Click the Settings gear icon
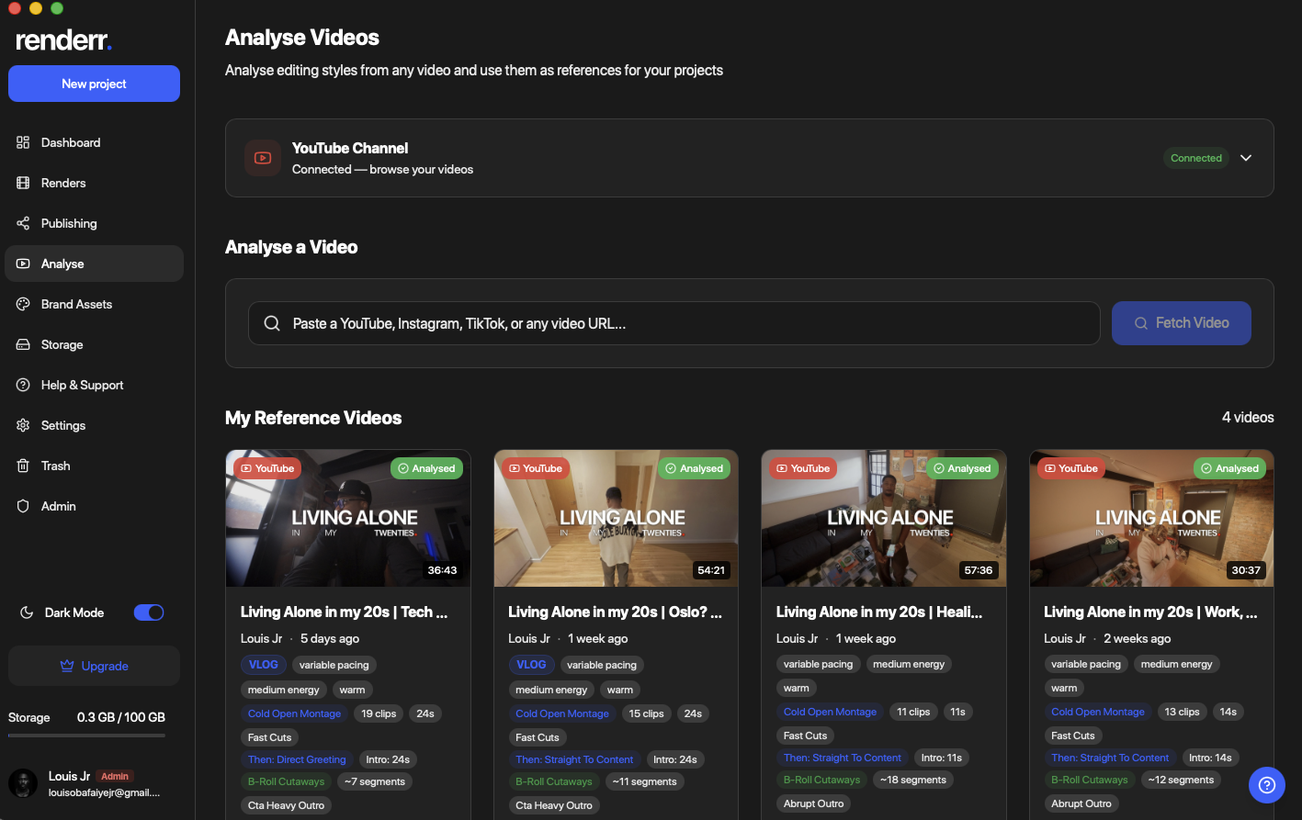This screenshot has width=1302, height=820. pos(23,425)
